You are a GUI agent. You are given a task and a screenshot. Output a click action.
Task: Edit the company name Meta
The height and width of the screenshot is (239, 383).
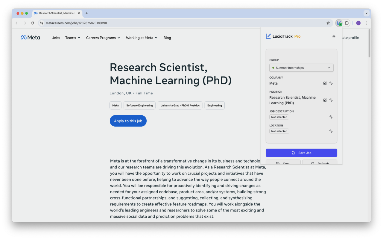pos(325,83)
